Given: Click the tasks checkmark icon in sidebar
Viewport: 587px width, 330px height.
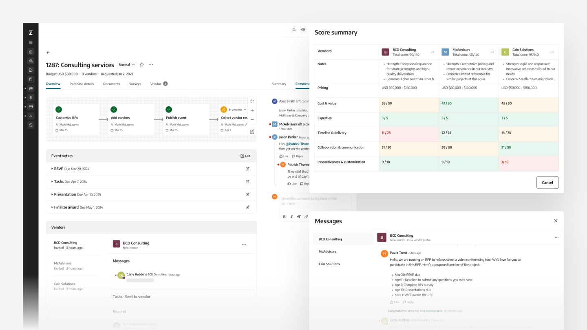Looking at the screenshot, I should click(31, 69).
